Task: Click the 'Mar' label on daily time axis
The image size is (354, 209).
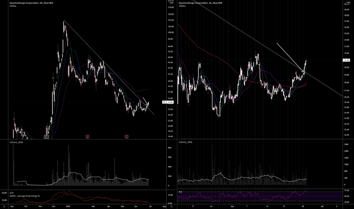Action: [93, 206]
